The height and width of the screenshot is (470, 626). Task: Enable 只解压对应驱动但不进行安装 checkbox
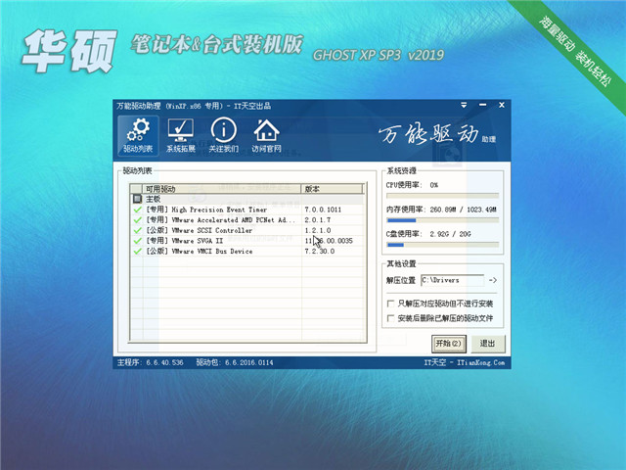click(390, 304)
